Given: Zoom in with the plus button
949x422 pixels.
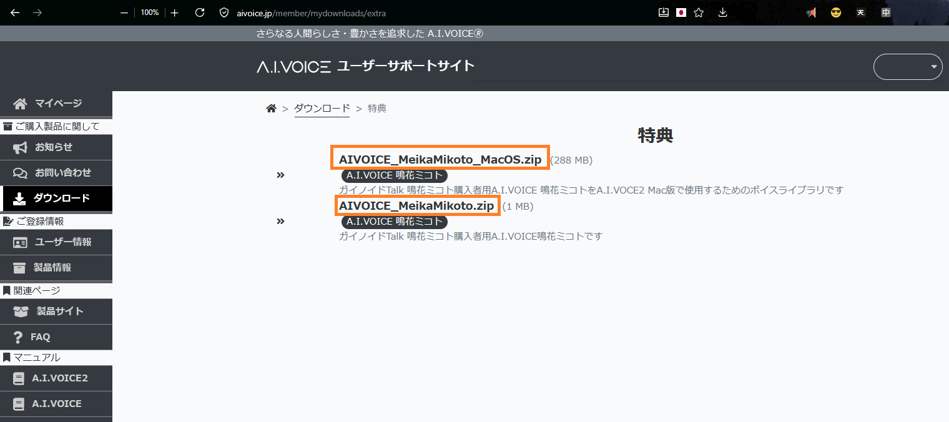Looking at the screenshot, I should click(x=174, y=12).
